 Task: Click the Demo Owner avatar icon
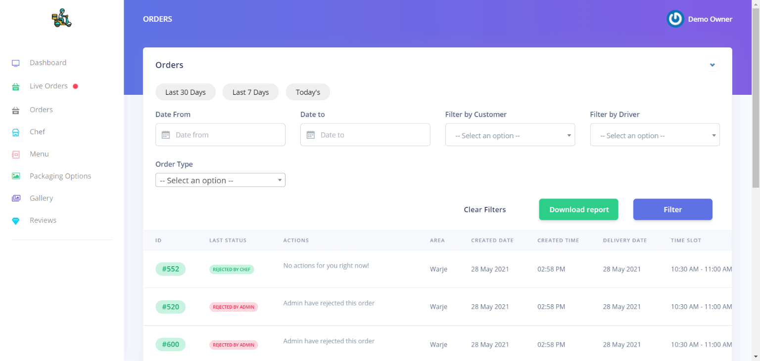point(675,19)
